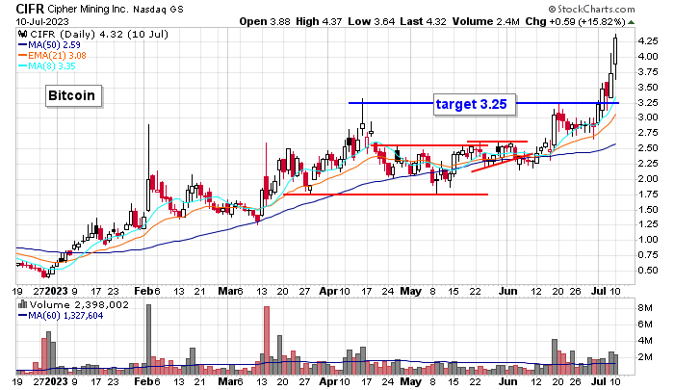The width and height of the screenshot is (674, 390).
Task: Click the 6M volume axis label
Action: 646,325
